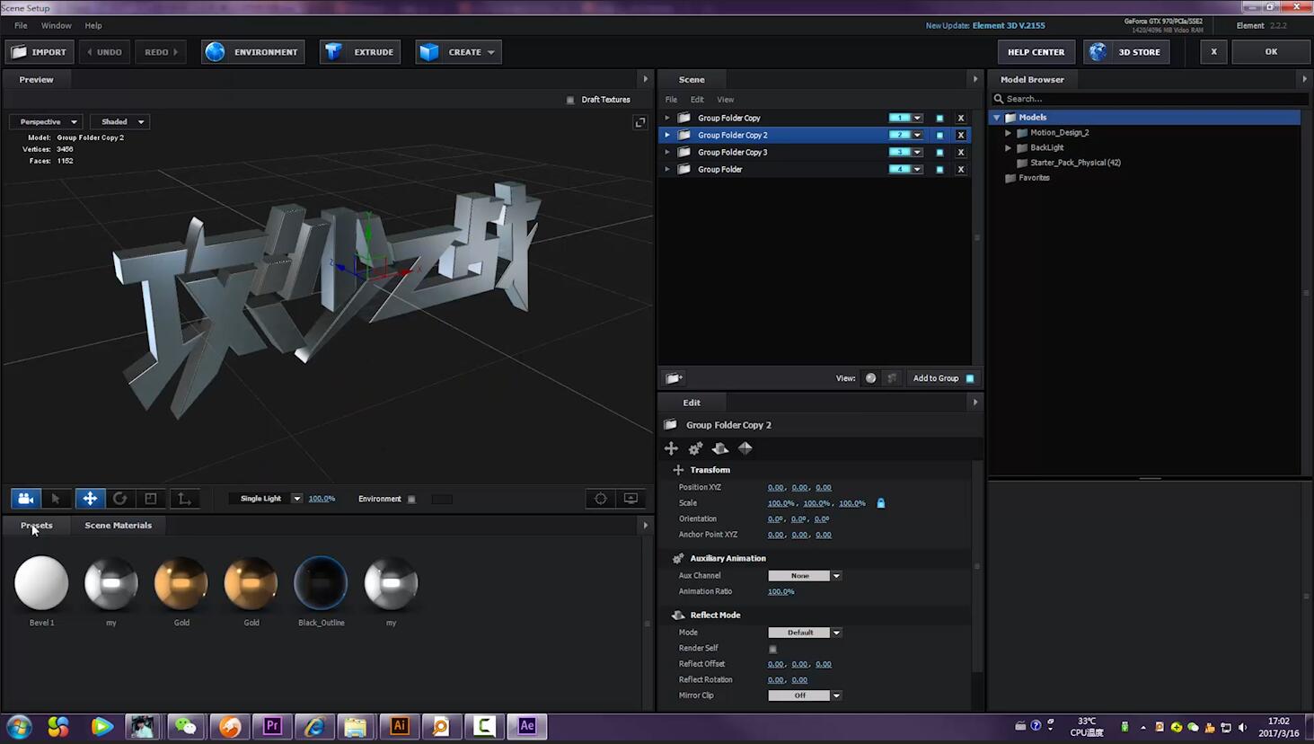Viewport: 1314px width, 744px height.
Task: Open the Aux Channel None dropdown
Action: tap(805, 576)
